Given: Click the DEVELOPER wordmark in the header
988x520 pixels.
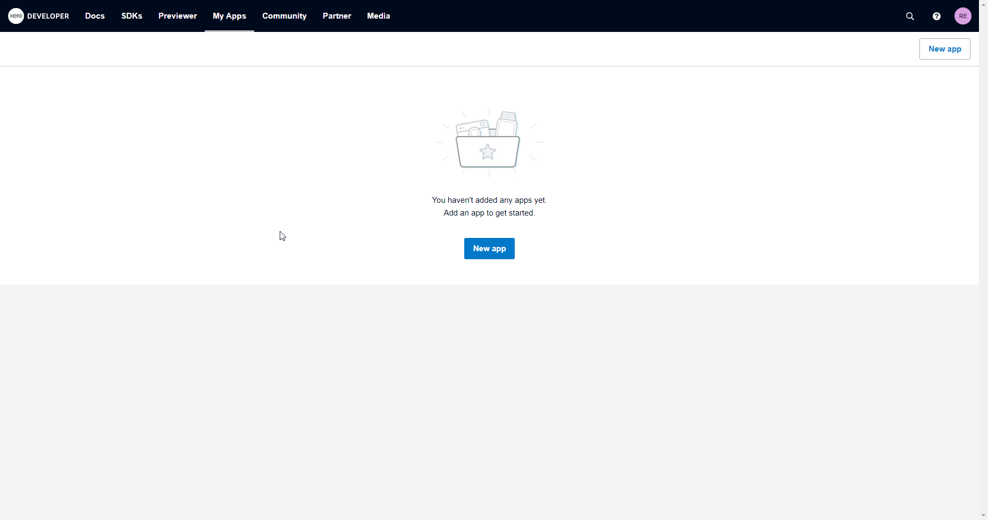Looking at the screenshot, I should [47, 16].
